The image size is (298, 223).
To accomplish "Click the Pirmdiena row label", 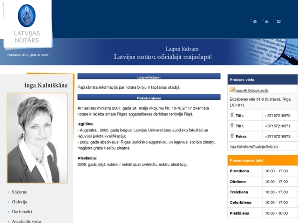I will [239, 171].
